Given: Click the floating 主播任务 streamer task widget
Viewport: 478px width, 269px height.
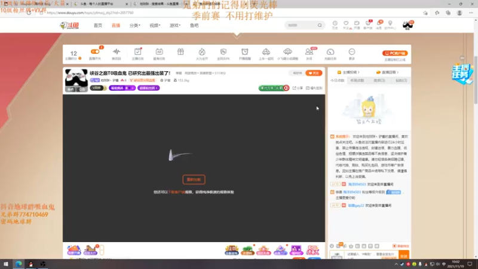Looking at the screenshot, I should (x=462, y=74).
